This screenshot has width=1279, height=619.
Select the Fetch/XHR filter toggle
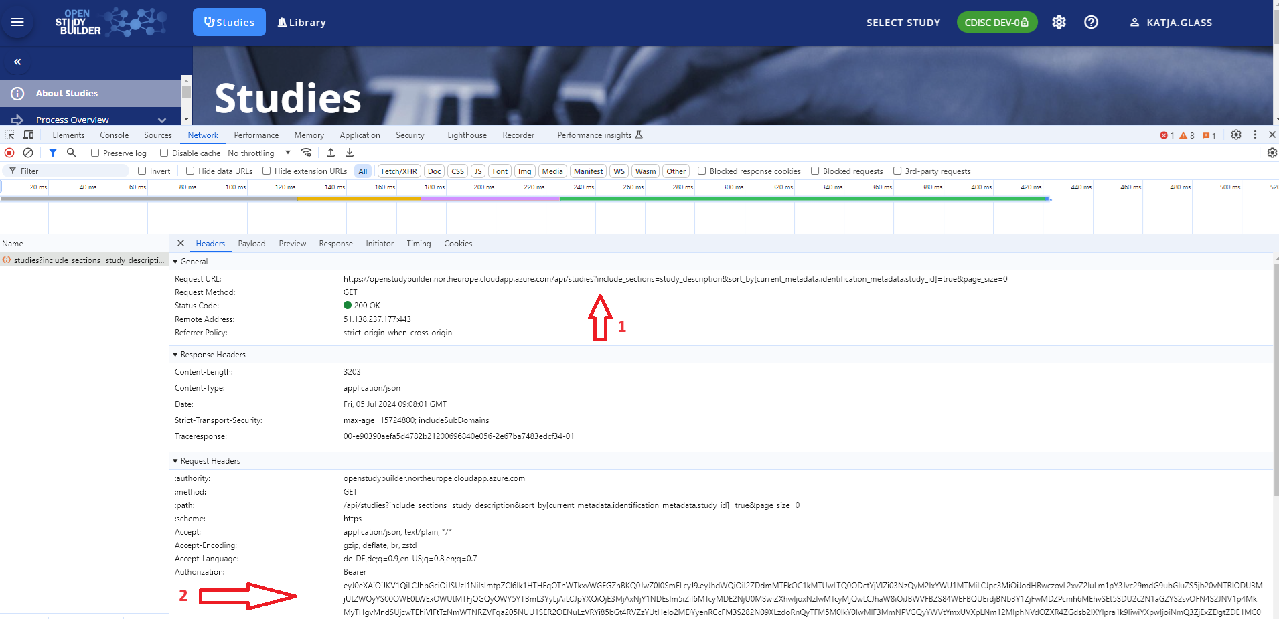click(399, 171)
